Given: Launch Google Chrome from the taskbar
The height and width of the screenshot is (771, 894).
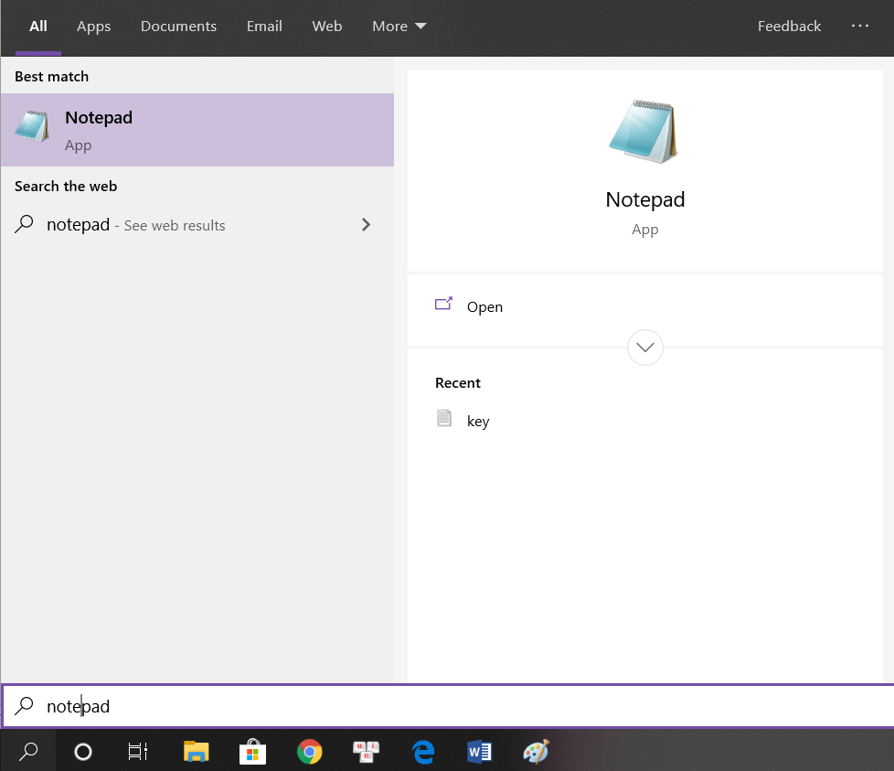Looking at the screenshot, I should pyautogui.click(x=310, y=752).
